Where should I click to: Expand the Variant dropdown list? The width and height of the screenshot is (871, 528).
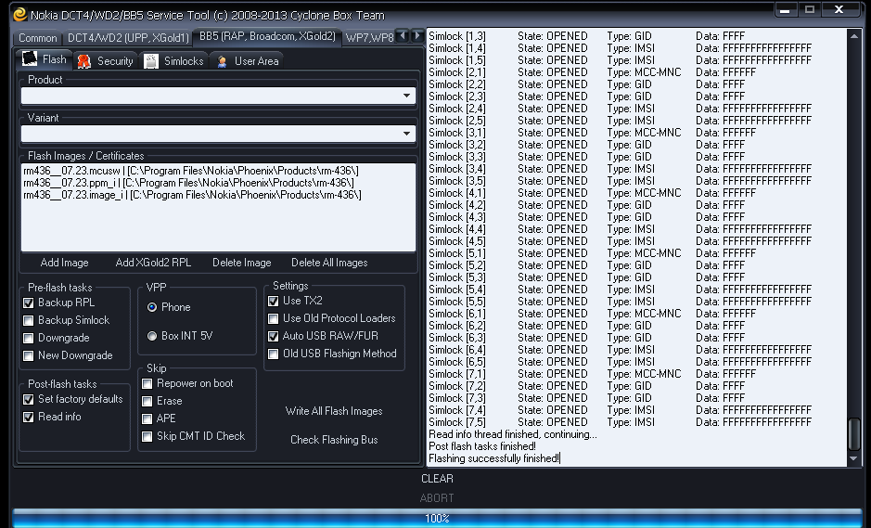[x=406, y=134]
